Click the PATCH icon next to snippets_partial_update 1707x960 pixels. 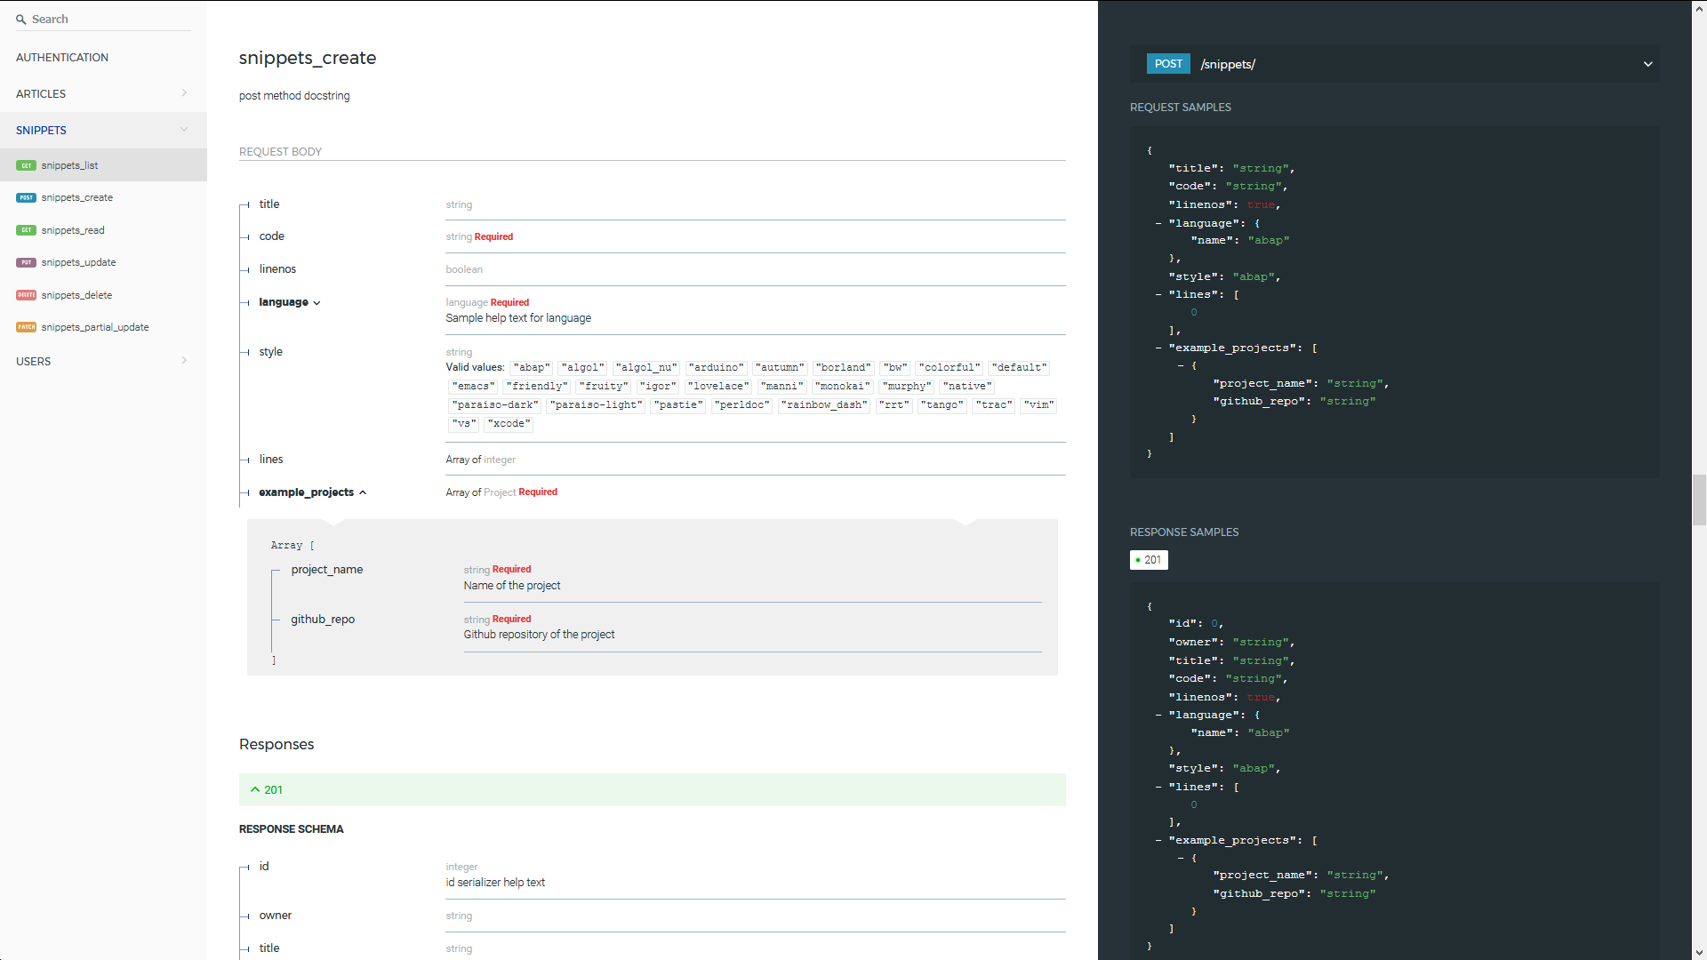[x=25, y=327]
